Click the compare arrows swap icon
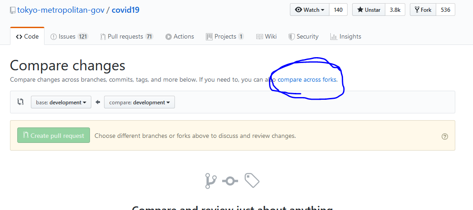473x210 pixels. click(20, 102)
